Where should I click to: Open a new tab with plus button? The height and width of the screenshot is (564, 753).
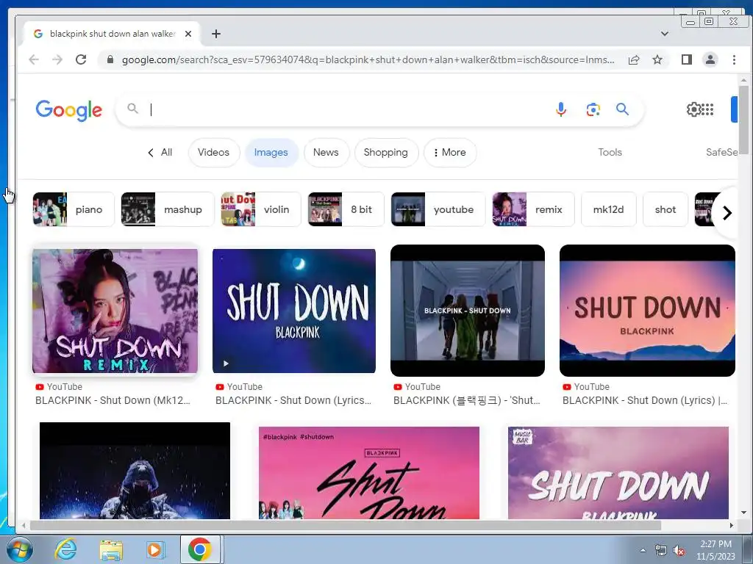216,34
